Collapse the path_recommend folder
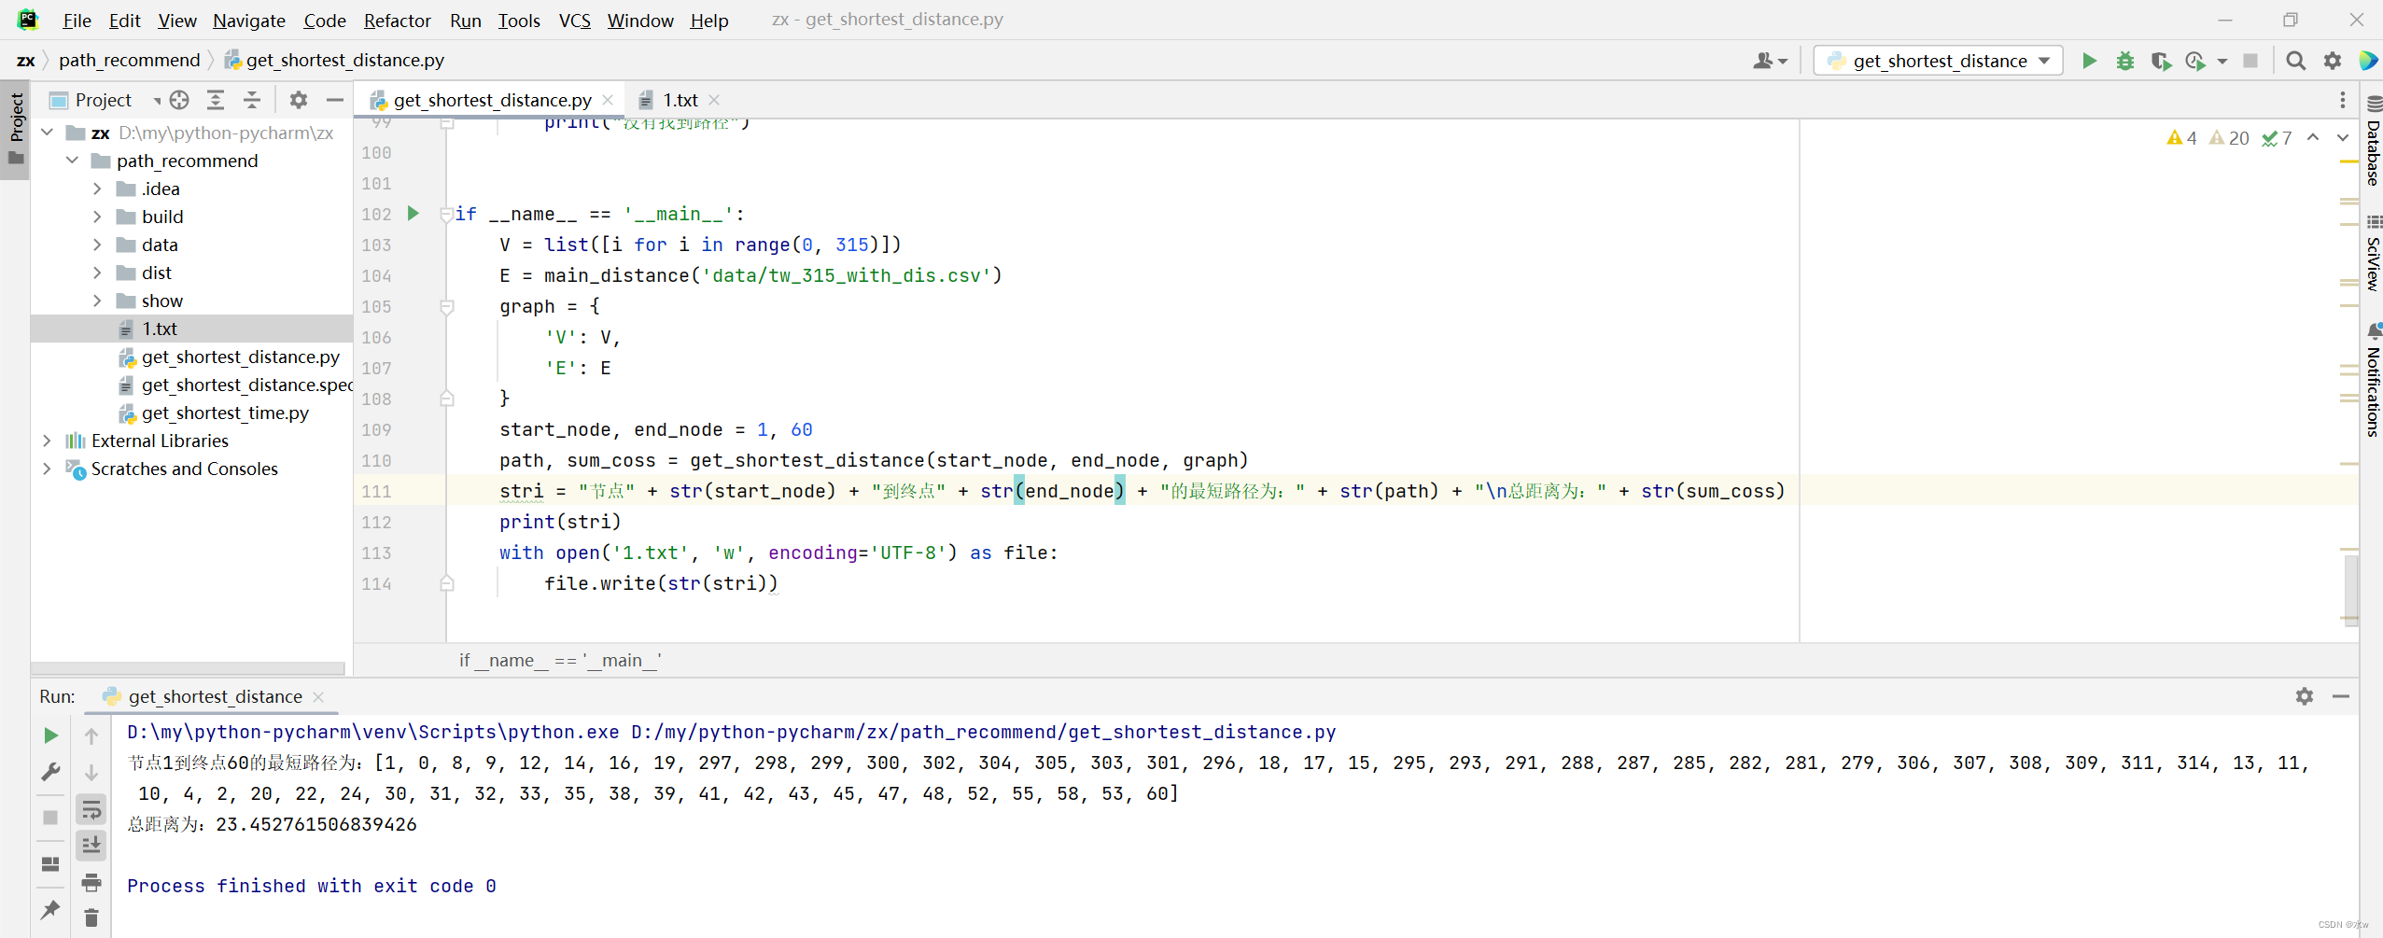Screen dimensions: 2383x938 (x=72, y=161)
